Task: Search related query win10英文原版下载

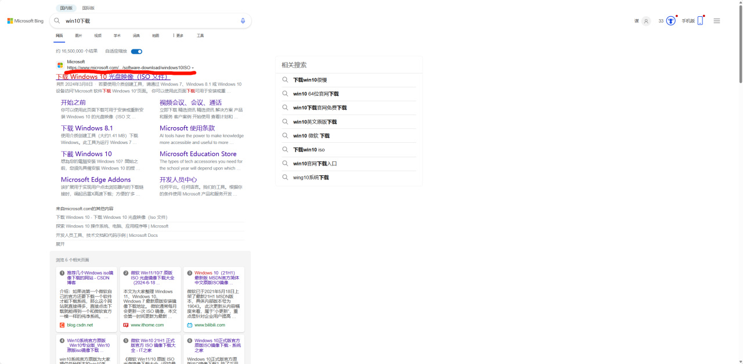Action: tap(315, 122)
